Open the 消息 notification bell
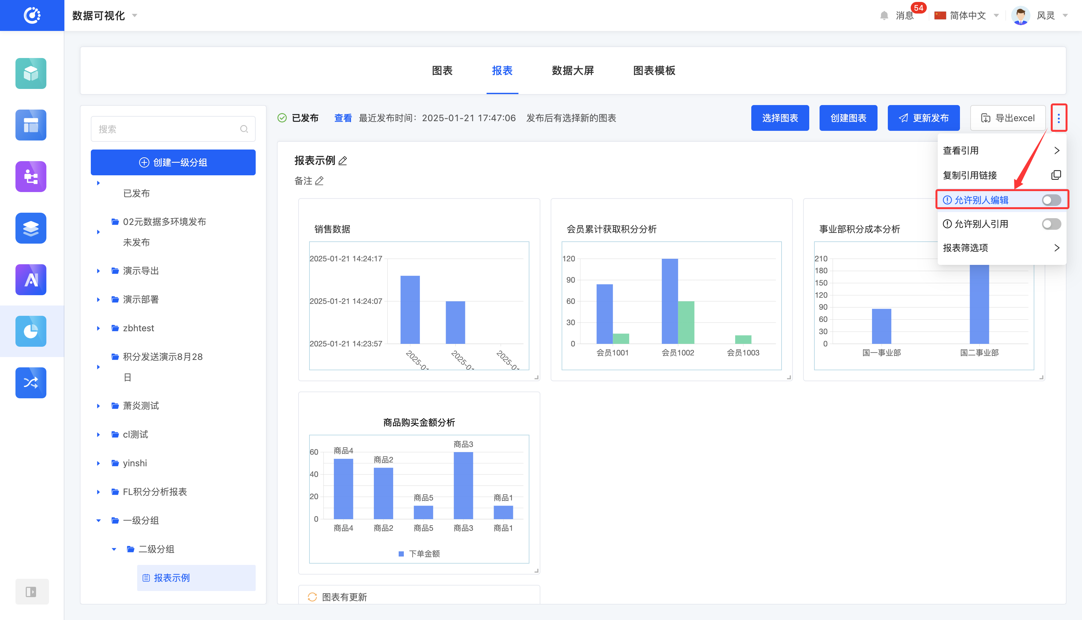 tap(884, 16)
